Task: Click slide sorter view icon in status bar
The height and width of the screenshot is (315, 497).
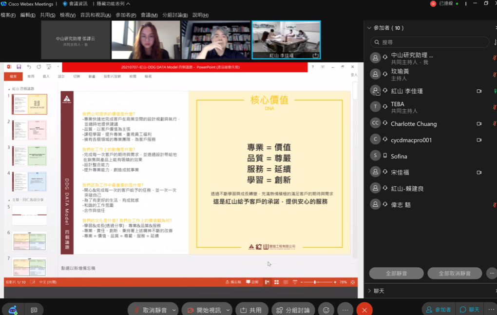Action: [276, 282]
